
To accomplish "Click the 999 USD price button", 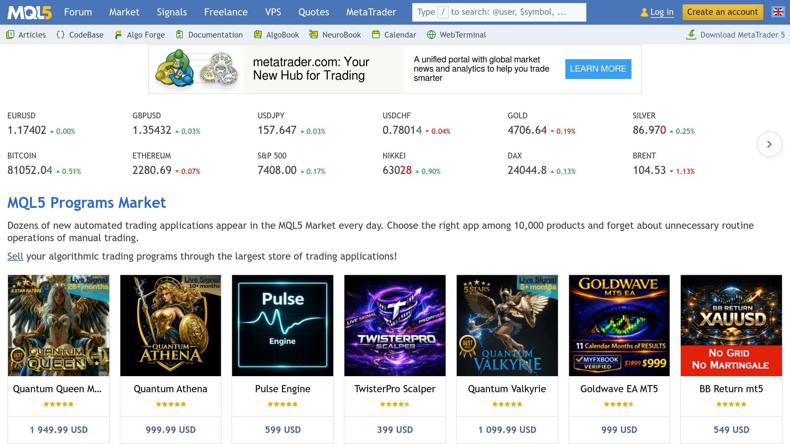I will click(619, 430).
